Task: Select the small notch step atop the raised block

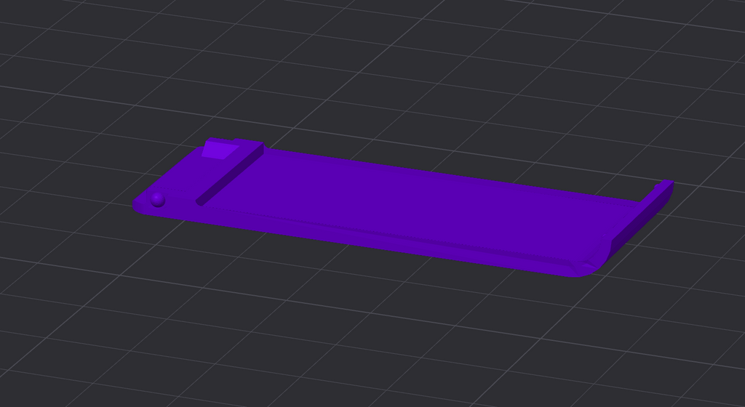Action: pyautogui.click(x=235, y=140)
